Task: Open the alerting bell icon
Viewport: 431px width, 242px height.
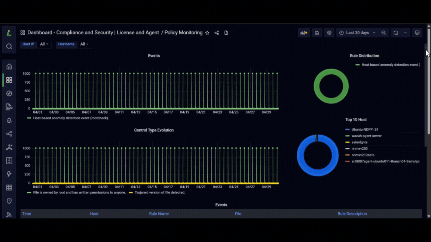Action: (9, 121)
